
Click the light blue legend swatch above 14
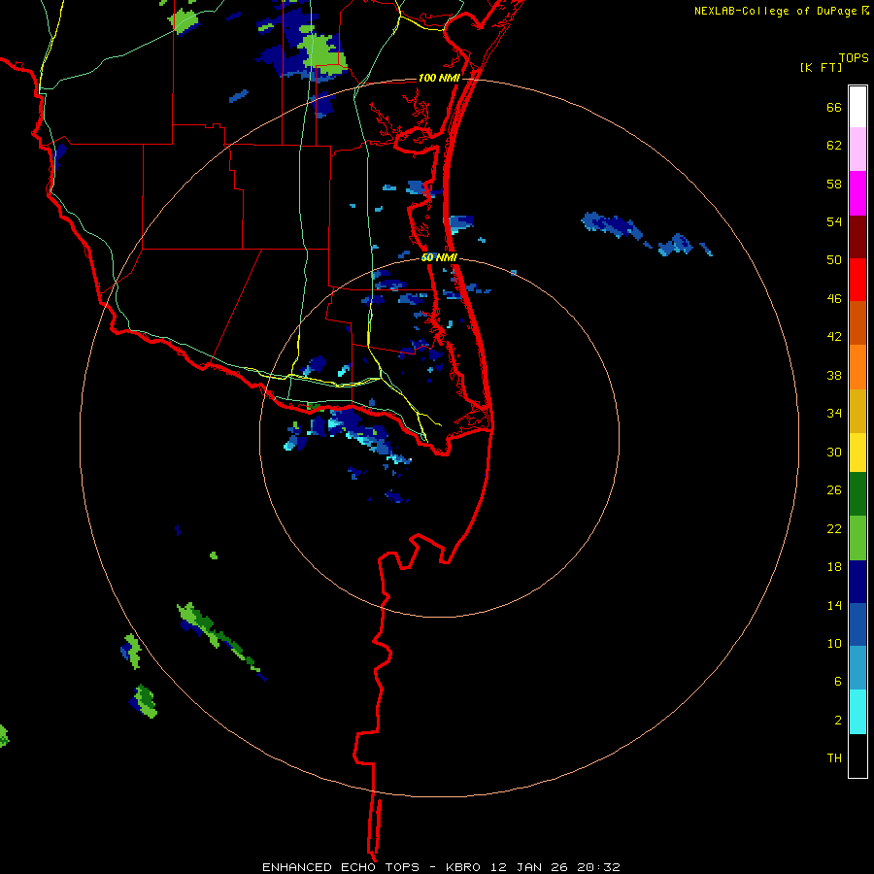point(857,668)
